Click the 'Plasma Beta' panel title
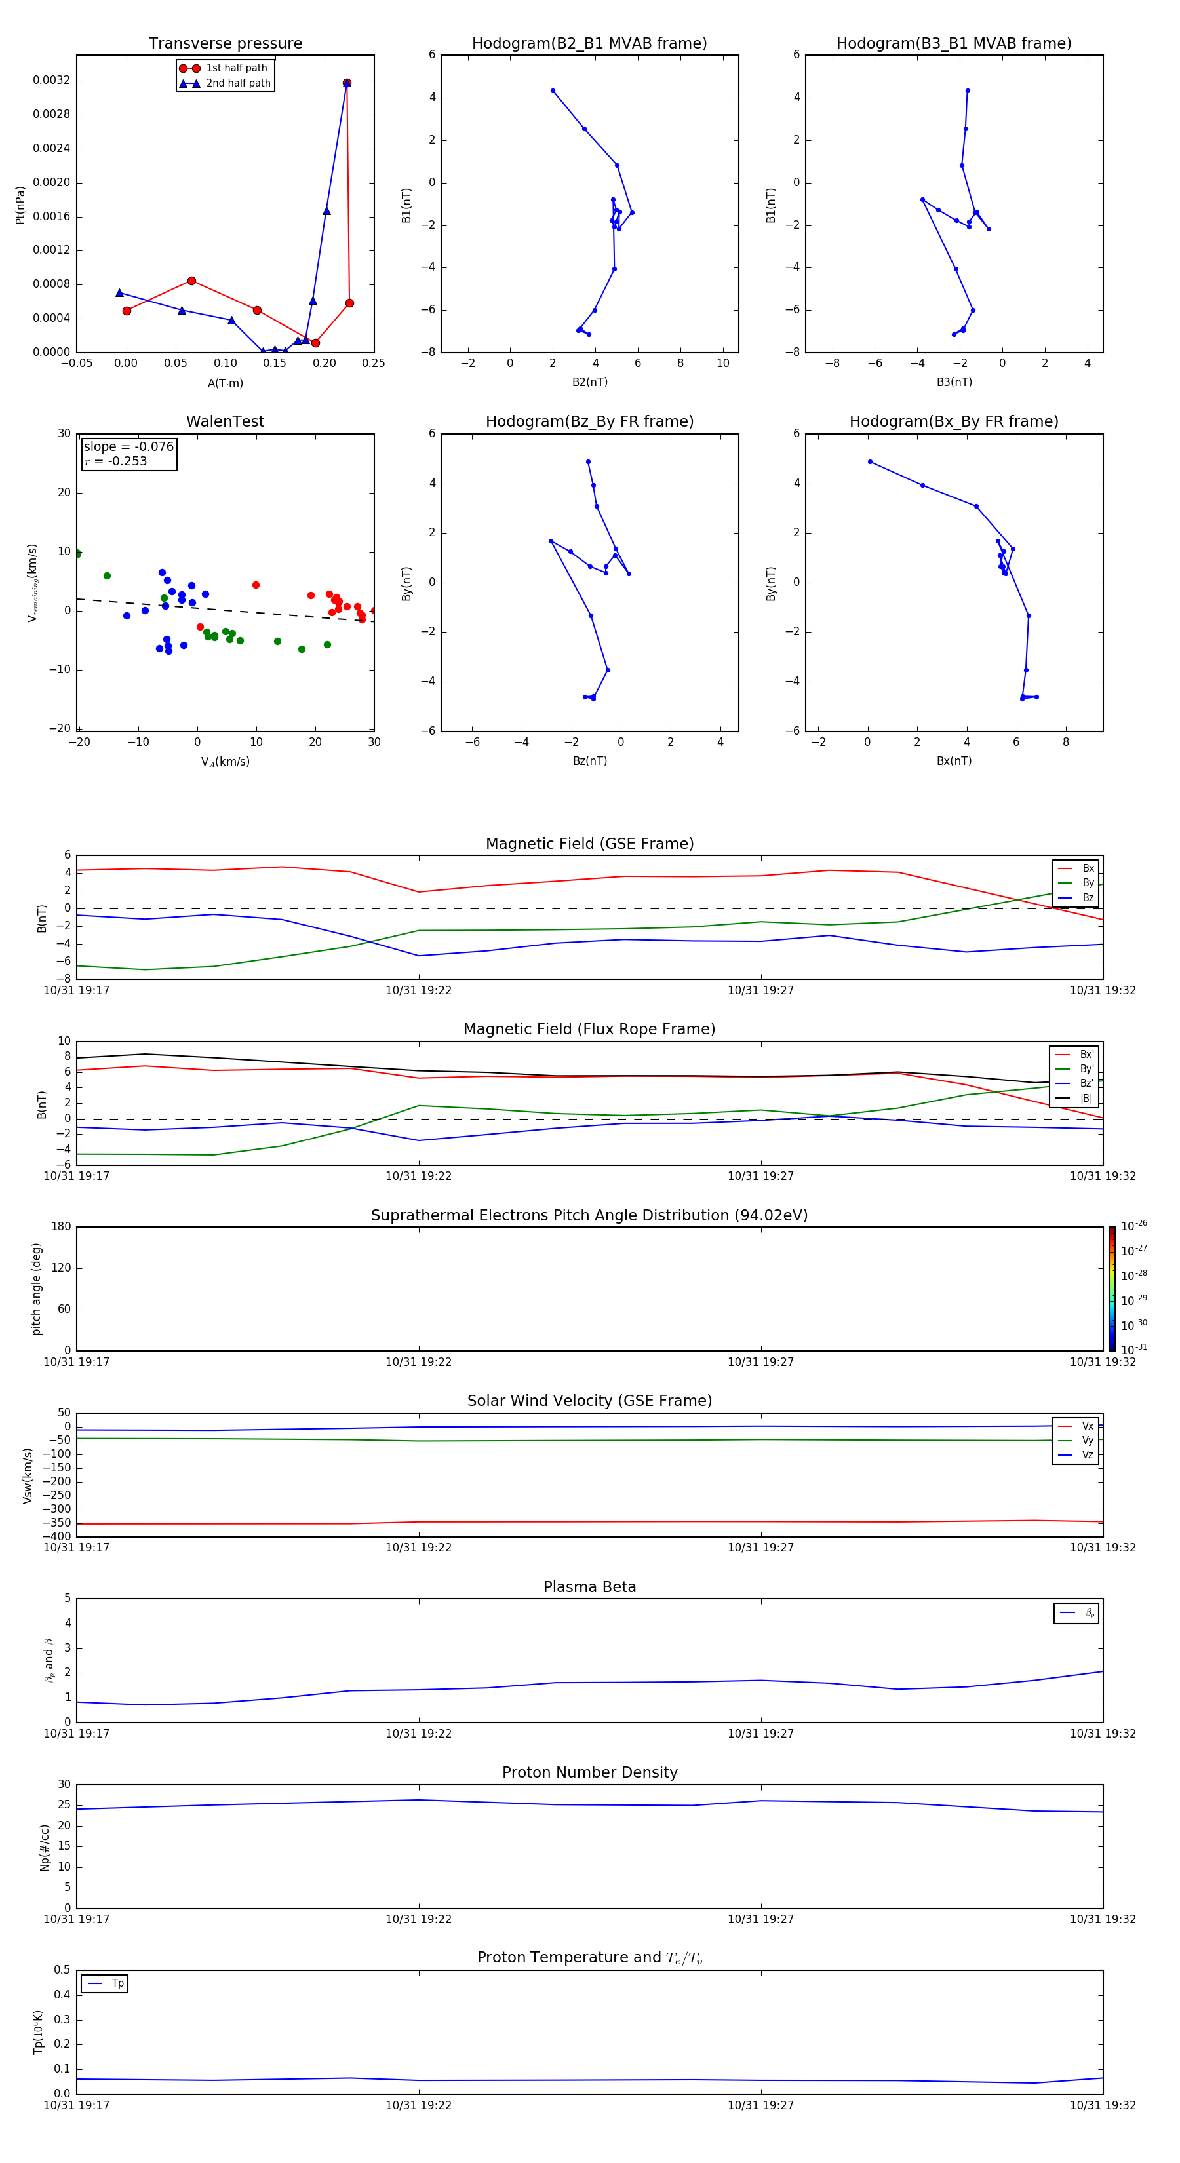 coord(589,1588)
